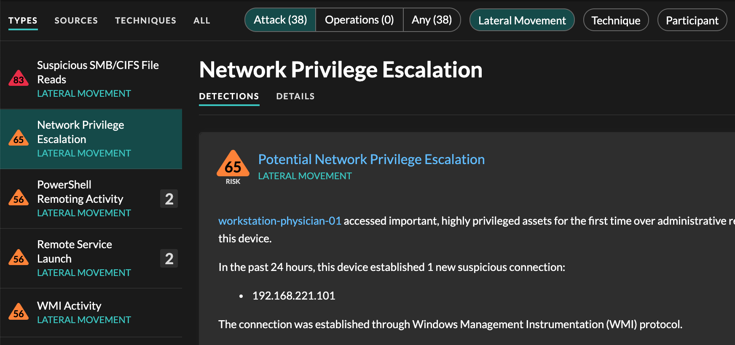Open the Lateral Movement category dropdown

coord(522,20)
